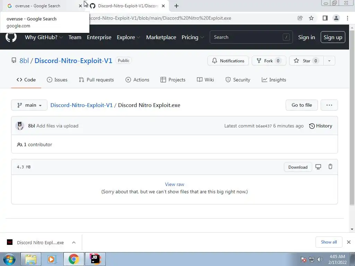
Task: Expand download item options chevron
Action: click(x=74, y=242)
